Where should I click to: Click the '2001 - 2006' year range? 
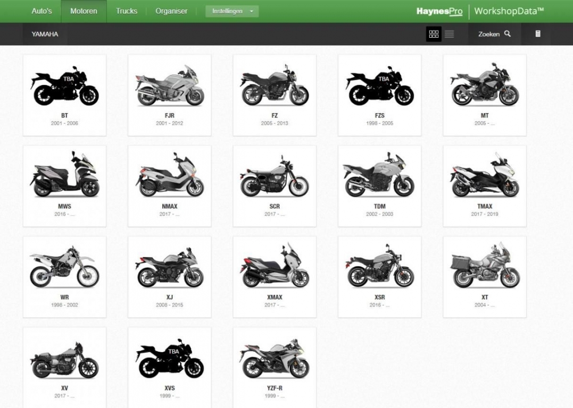64,123
